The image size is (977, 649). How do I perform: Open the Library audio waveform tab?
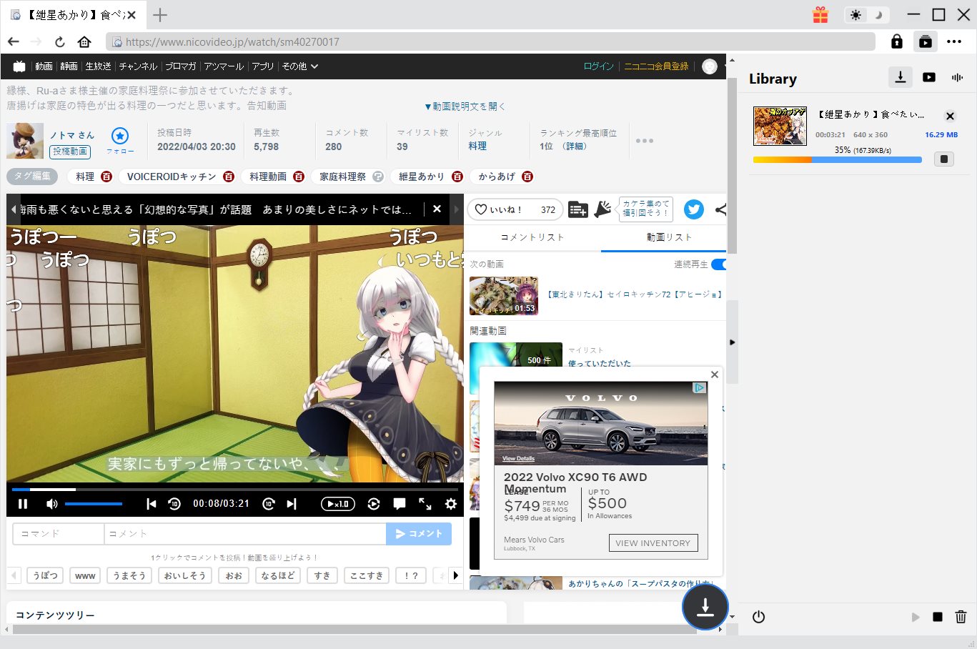click(957, 77)
